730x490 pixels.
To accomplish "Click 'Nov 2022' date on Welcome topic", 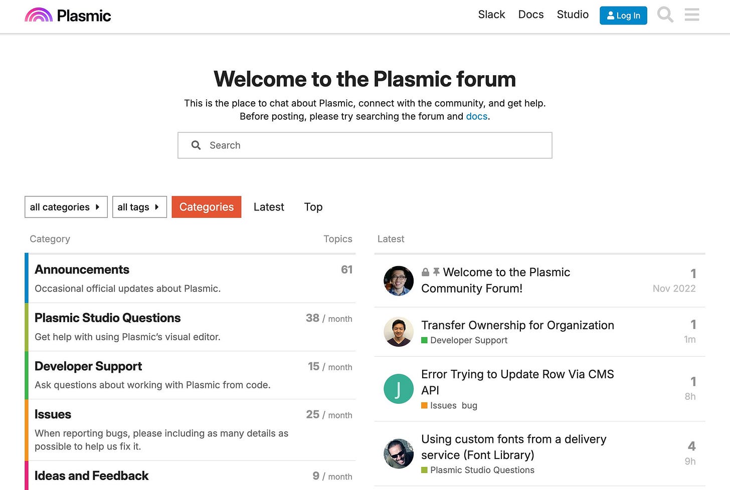I will [674, 289].
